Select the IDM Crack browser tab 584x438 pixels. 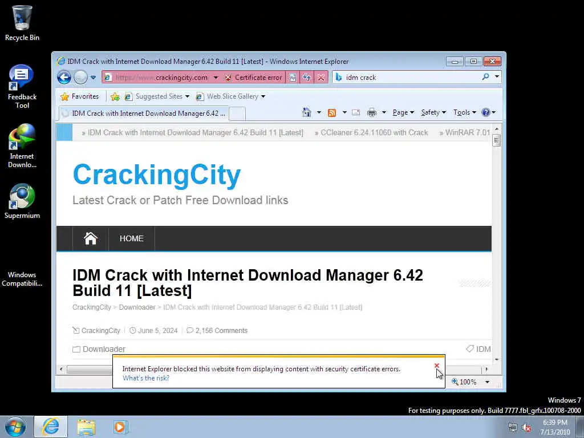tap(143, 113)
